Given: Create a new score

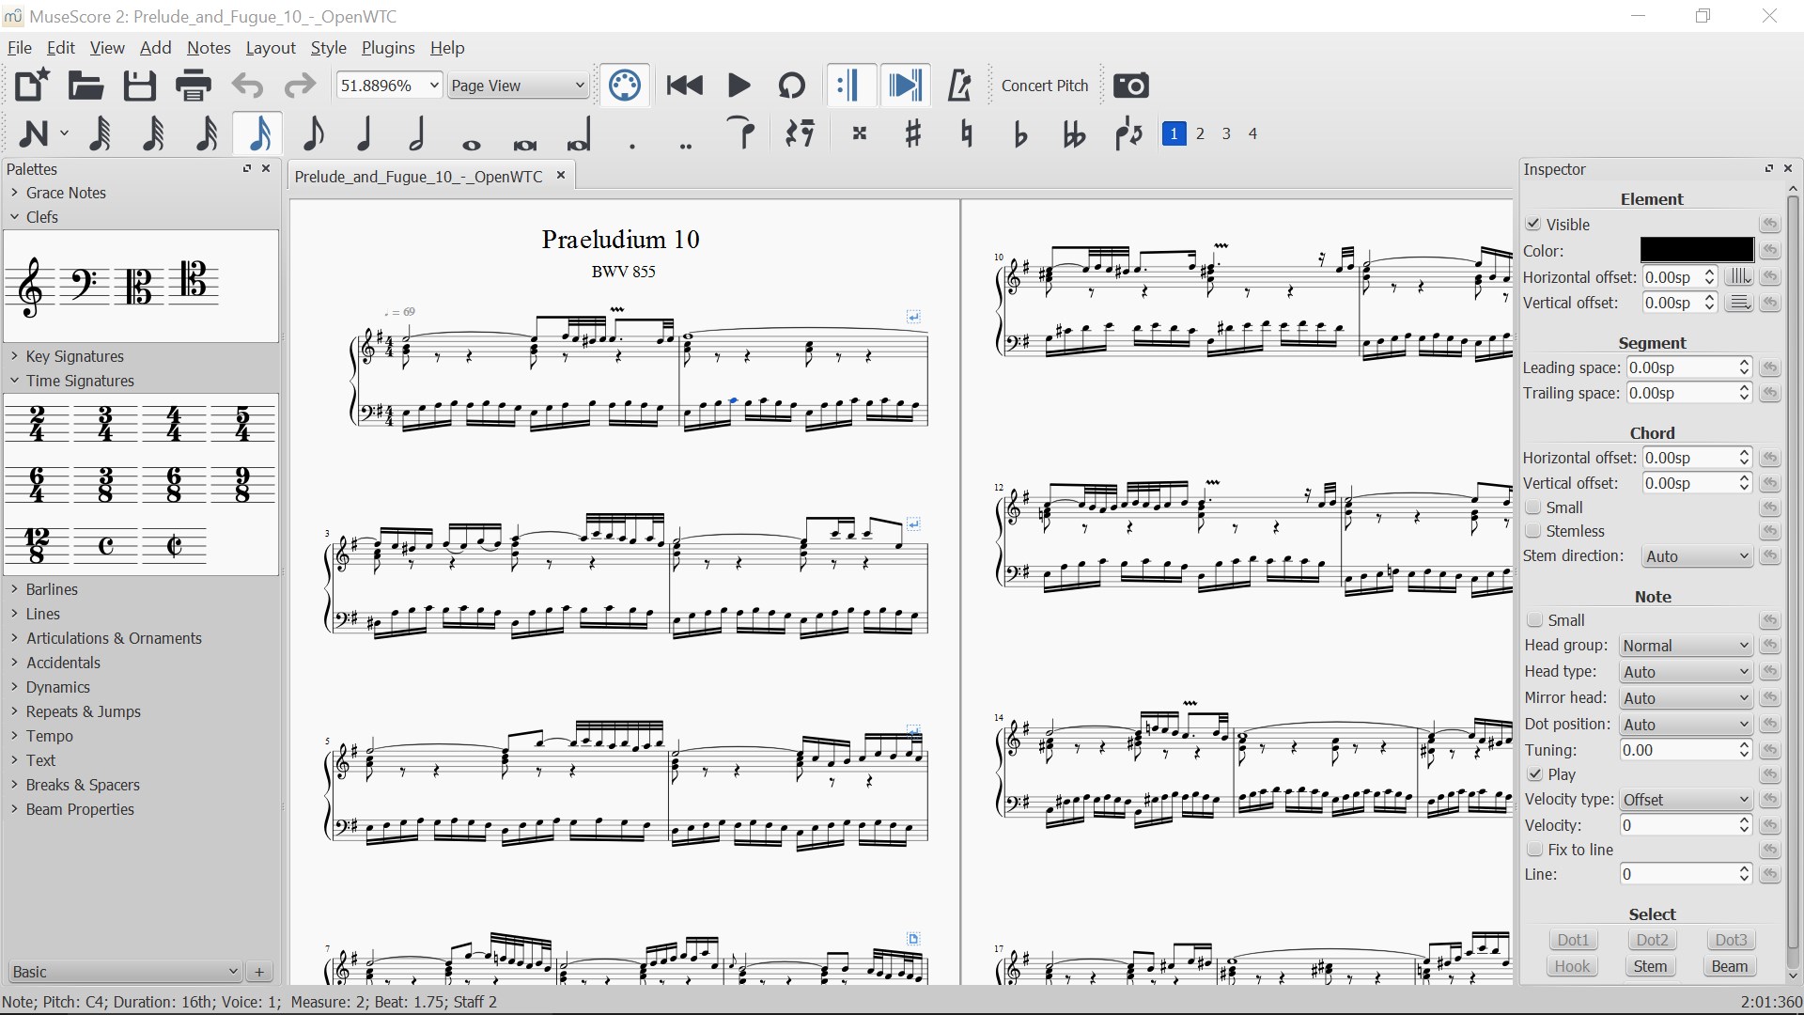Looking at the screenshot, I should pyautogui.click(x=31, y=85).
